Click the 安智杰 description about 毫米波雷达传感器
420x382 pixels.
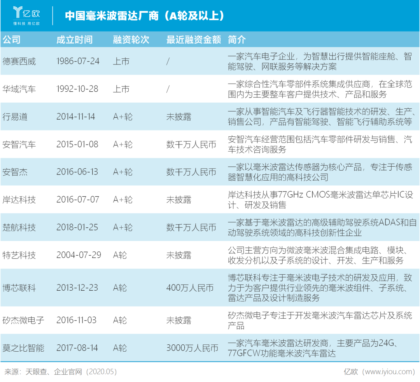(x=320, y=172)
